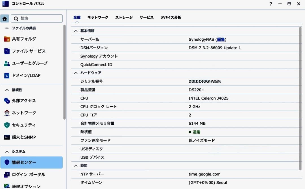Switch to the Service (サービス) tab
305x189 pixels.
147,17
